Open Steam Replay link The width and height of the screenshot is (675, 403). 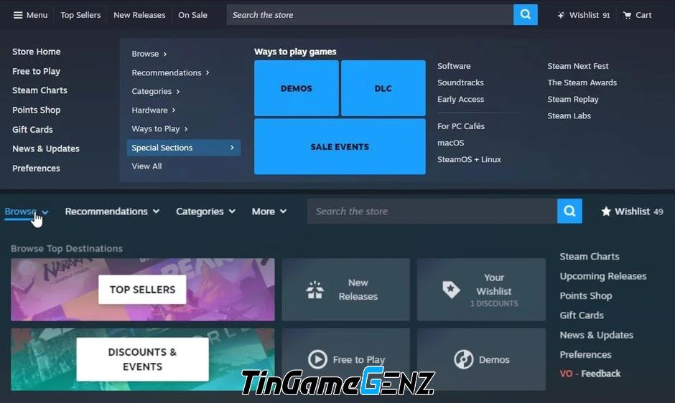tap(573, 100)
